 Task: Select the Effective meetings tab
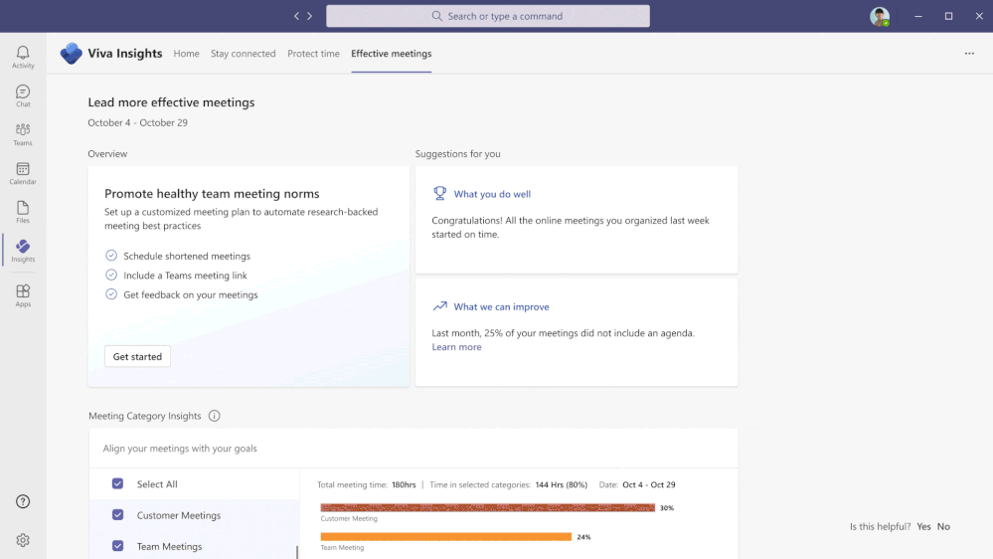pyautogui.click(x=392, y=54)
